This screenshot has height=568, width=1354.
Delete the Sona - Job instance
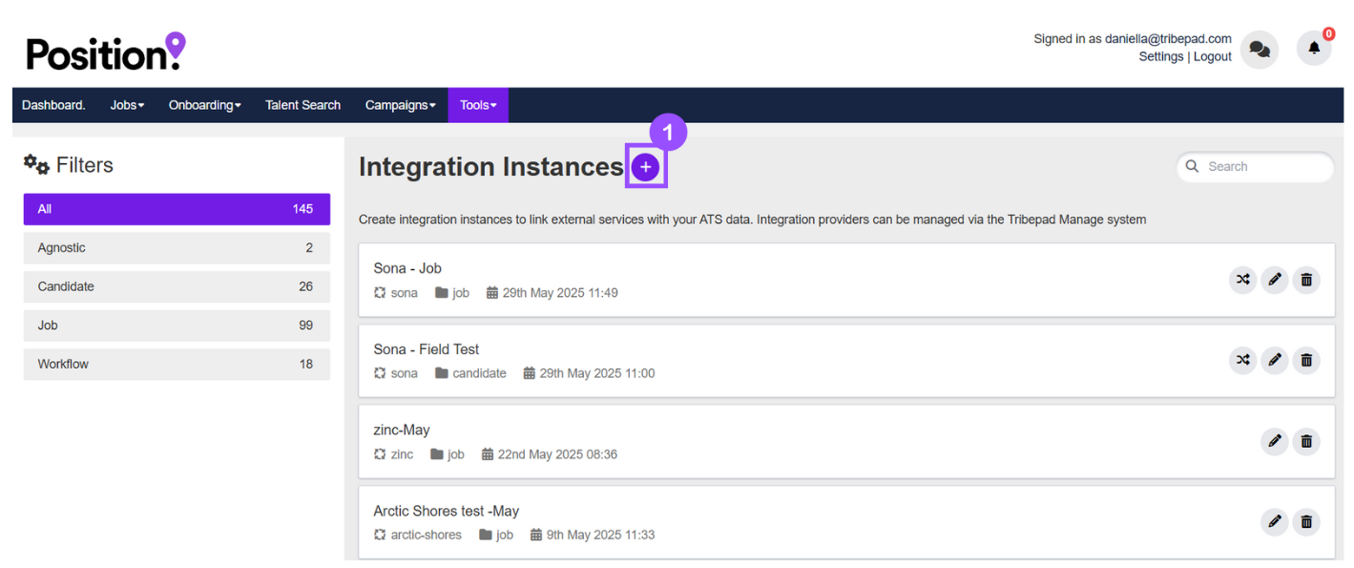click(1306, 280)
